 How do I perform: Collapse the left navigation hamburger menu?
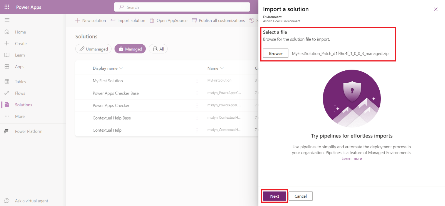click(7, 20)
